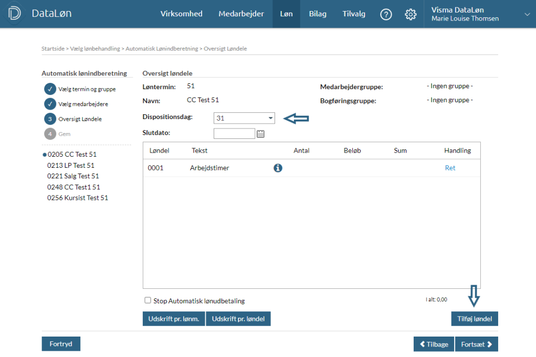Click step 3 Oversigt Løndele

73,119
